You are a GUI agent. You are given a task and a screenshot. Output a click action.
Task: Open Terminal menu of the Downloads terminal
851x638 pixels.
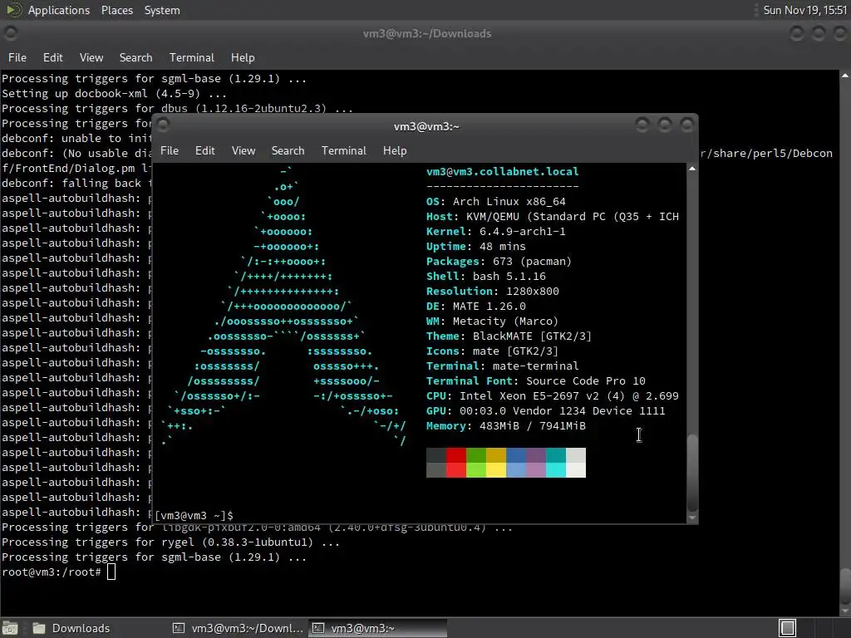192,57
